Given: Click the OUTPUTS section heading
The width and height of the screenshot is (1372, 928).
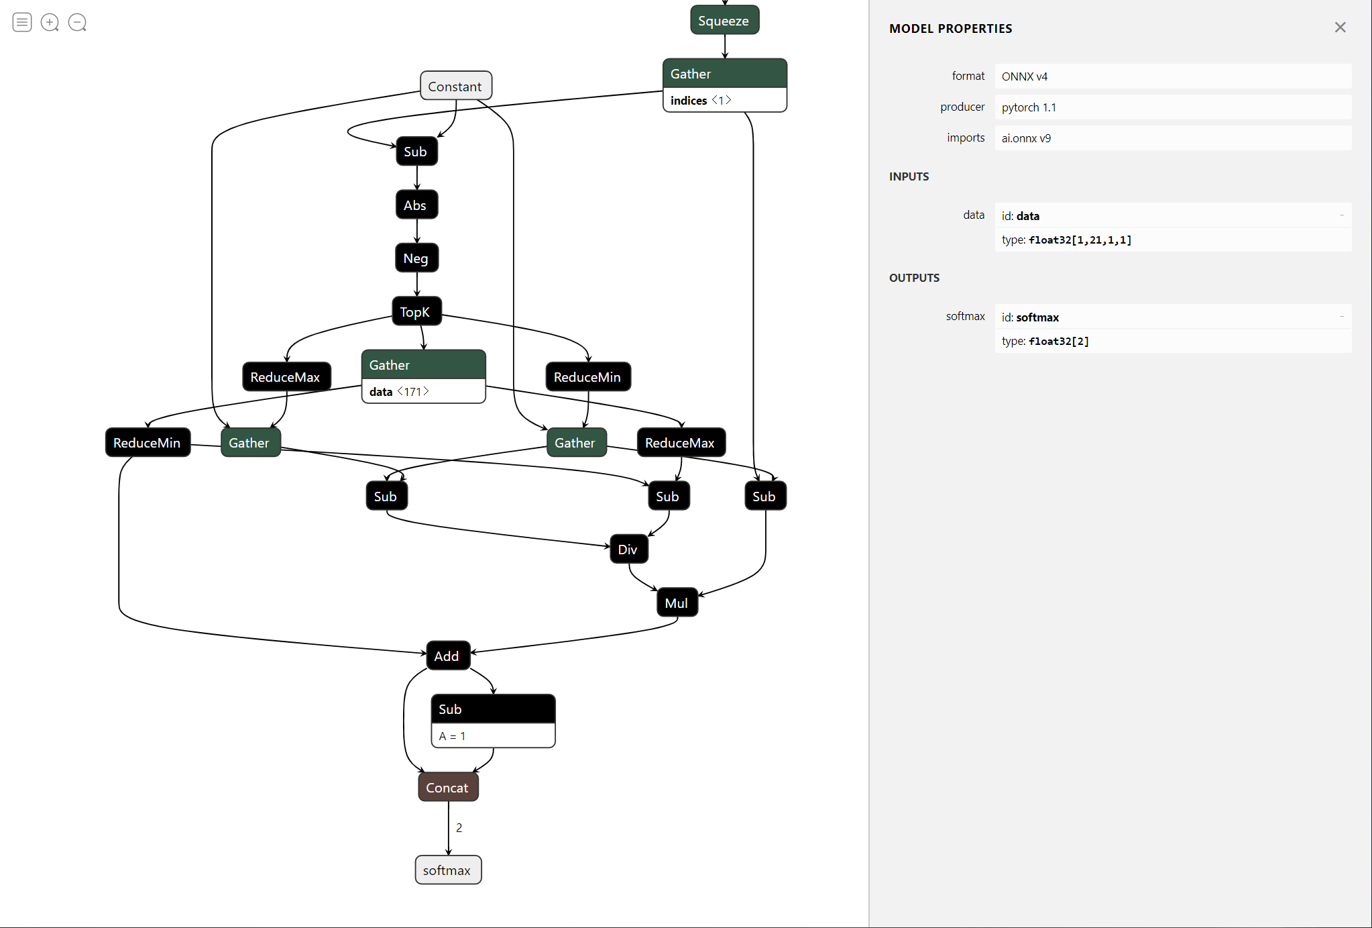Looking at the screenshot, I should [x=914, y=278].
